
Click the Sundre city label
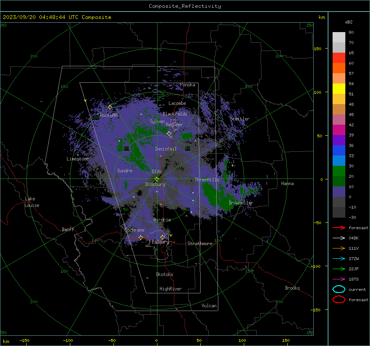tap(125, 170)
